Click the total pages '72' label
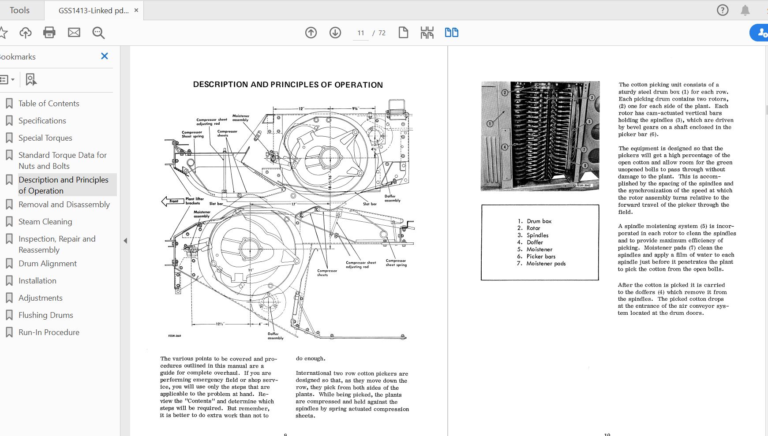 pyautogui.click(x=382, y=33)
